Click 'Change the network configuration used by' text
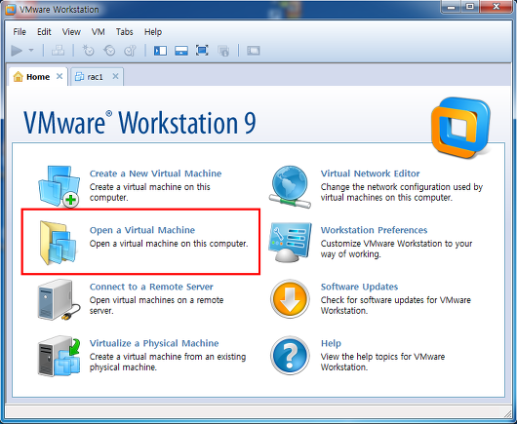Screen dimensions: 517x424 pyautogui.click(x=402, y=187)
